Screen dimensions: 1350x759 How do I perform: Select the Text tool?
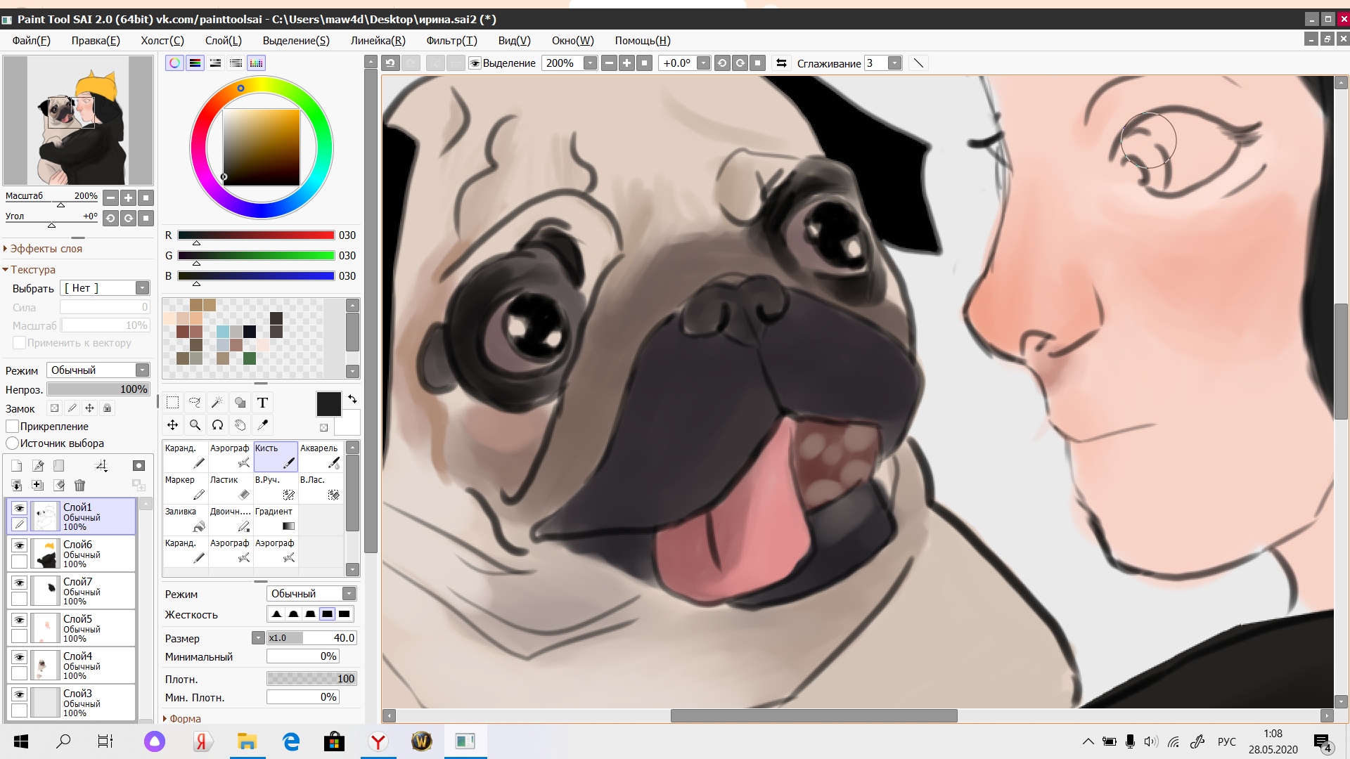262,403
